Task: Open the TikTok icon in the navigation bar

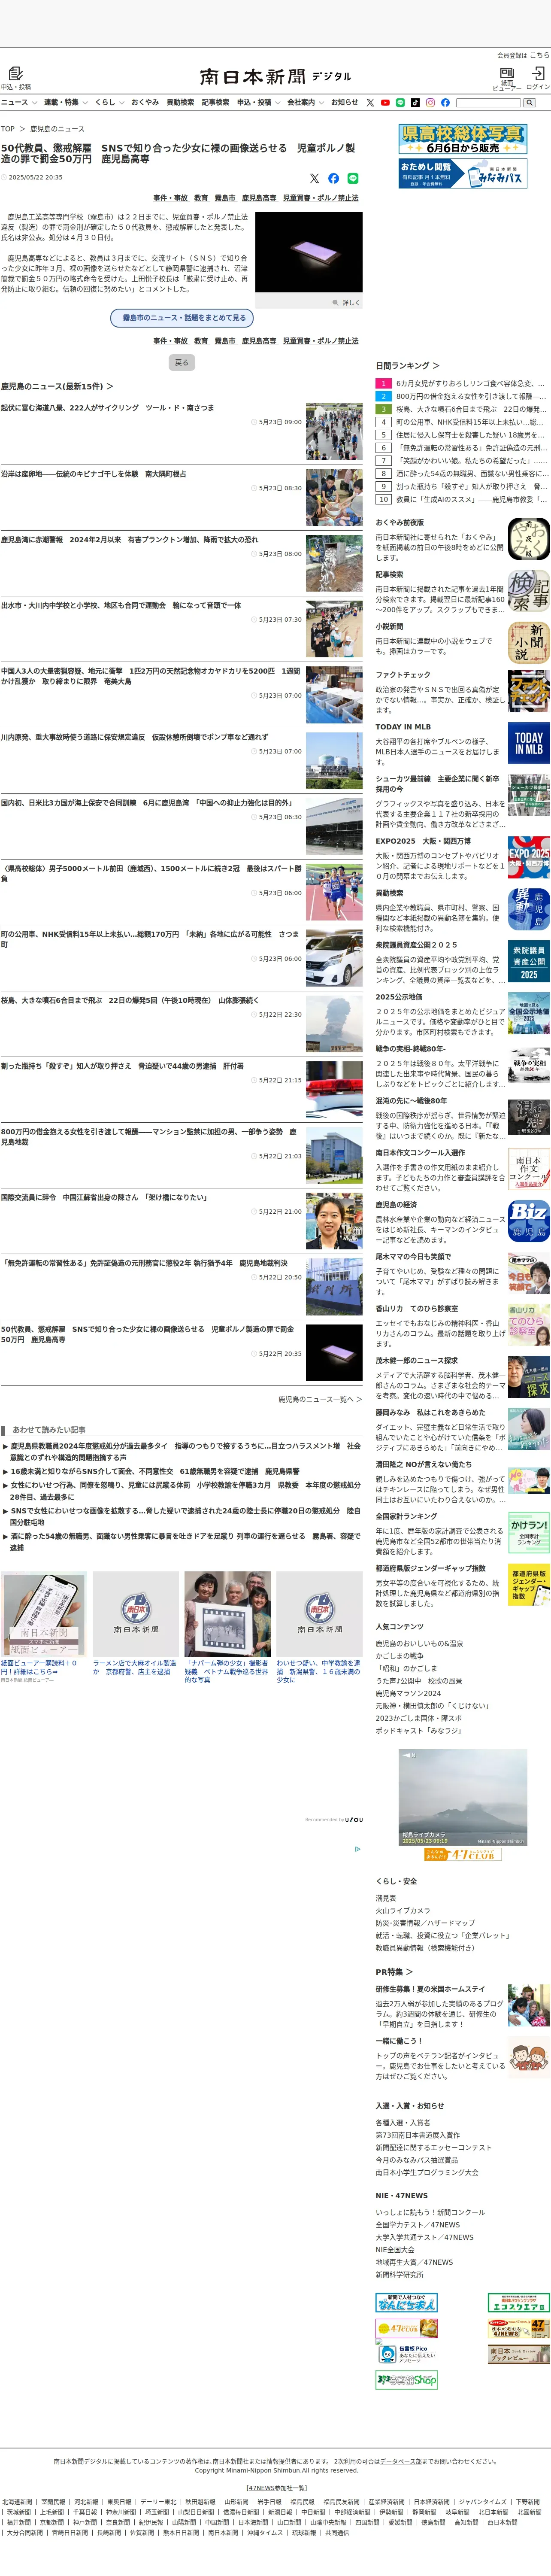Action: click(415, 102)
